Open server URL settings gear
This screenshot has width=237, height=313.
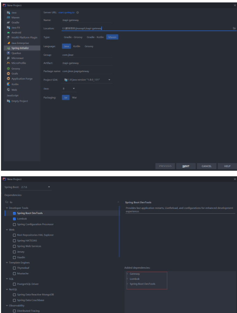[x=78, y=12]
